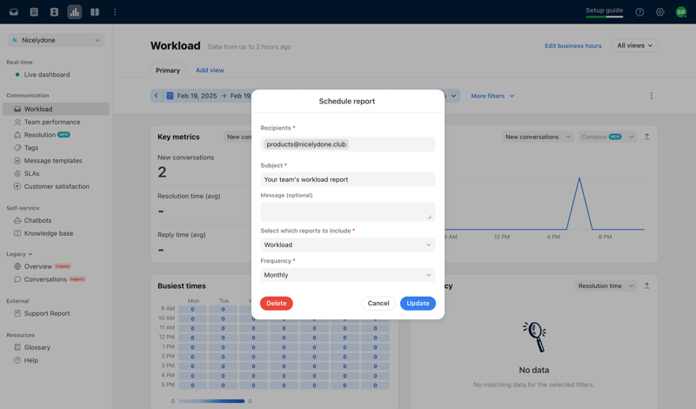Open the date range calendar icon

point(170,96)
